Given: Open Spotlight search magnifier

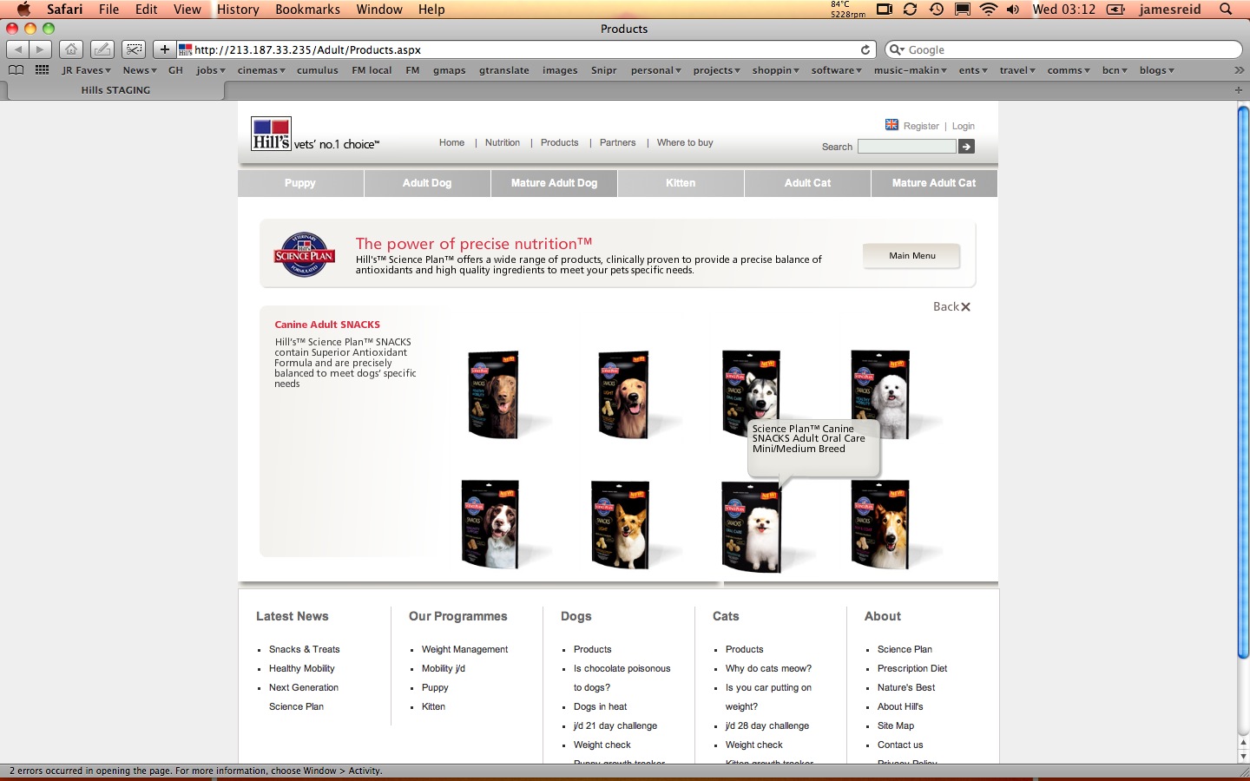Looking at the screenshot, I should click(x=1226, y=9).
